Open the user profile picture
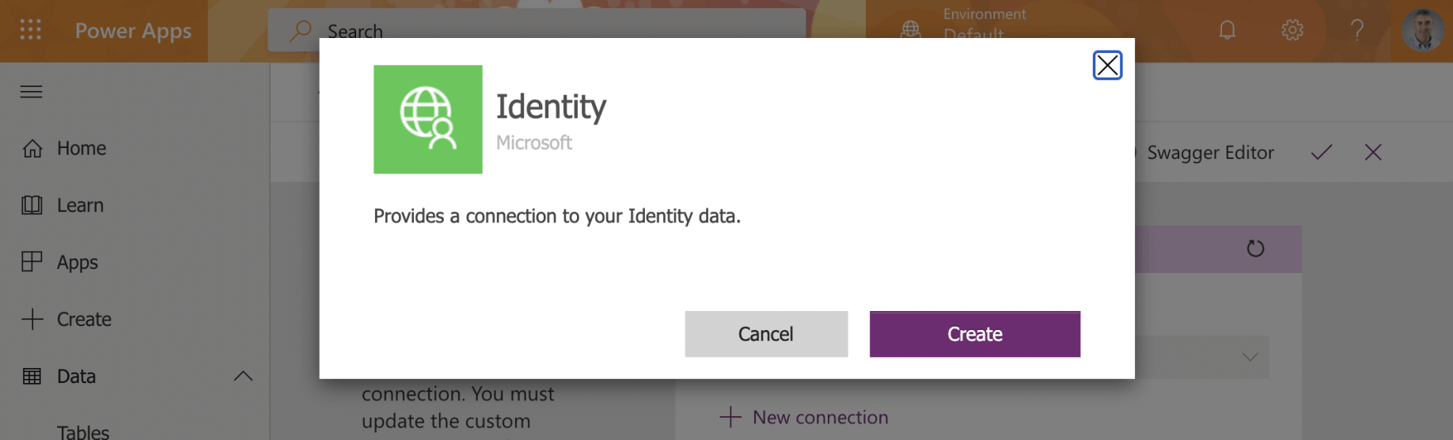 [1423, 30]
